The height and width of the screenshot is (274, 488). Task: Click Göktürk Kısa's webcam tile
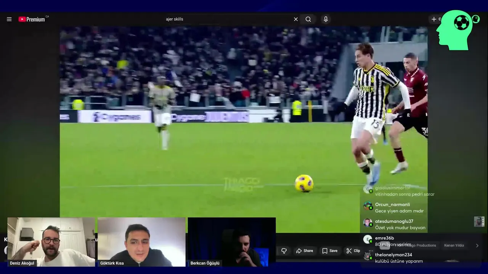click(141, 242)
